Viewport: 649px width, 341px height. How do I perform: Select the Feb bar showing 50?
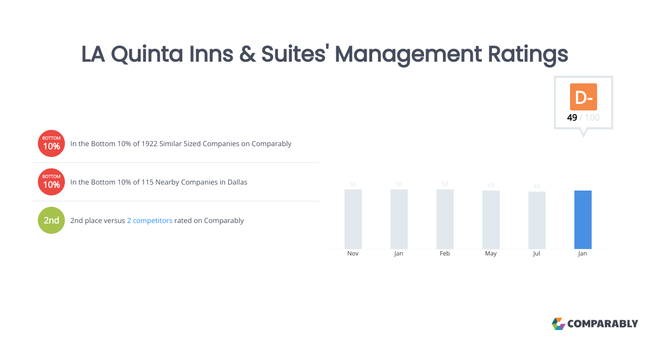445,219
